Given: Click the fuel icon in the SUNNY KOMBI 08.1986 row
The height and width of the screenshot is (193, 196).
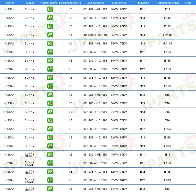Looking at the screenshot, I should point(50,189).
